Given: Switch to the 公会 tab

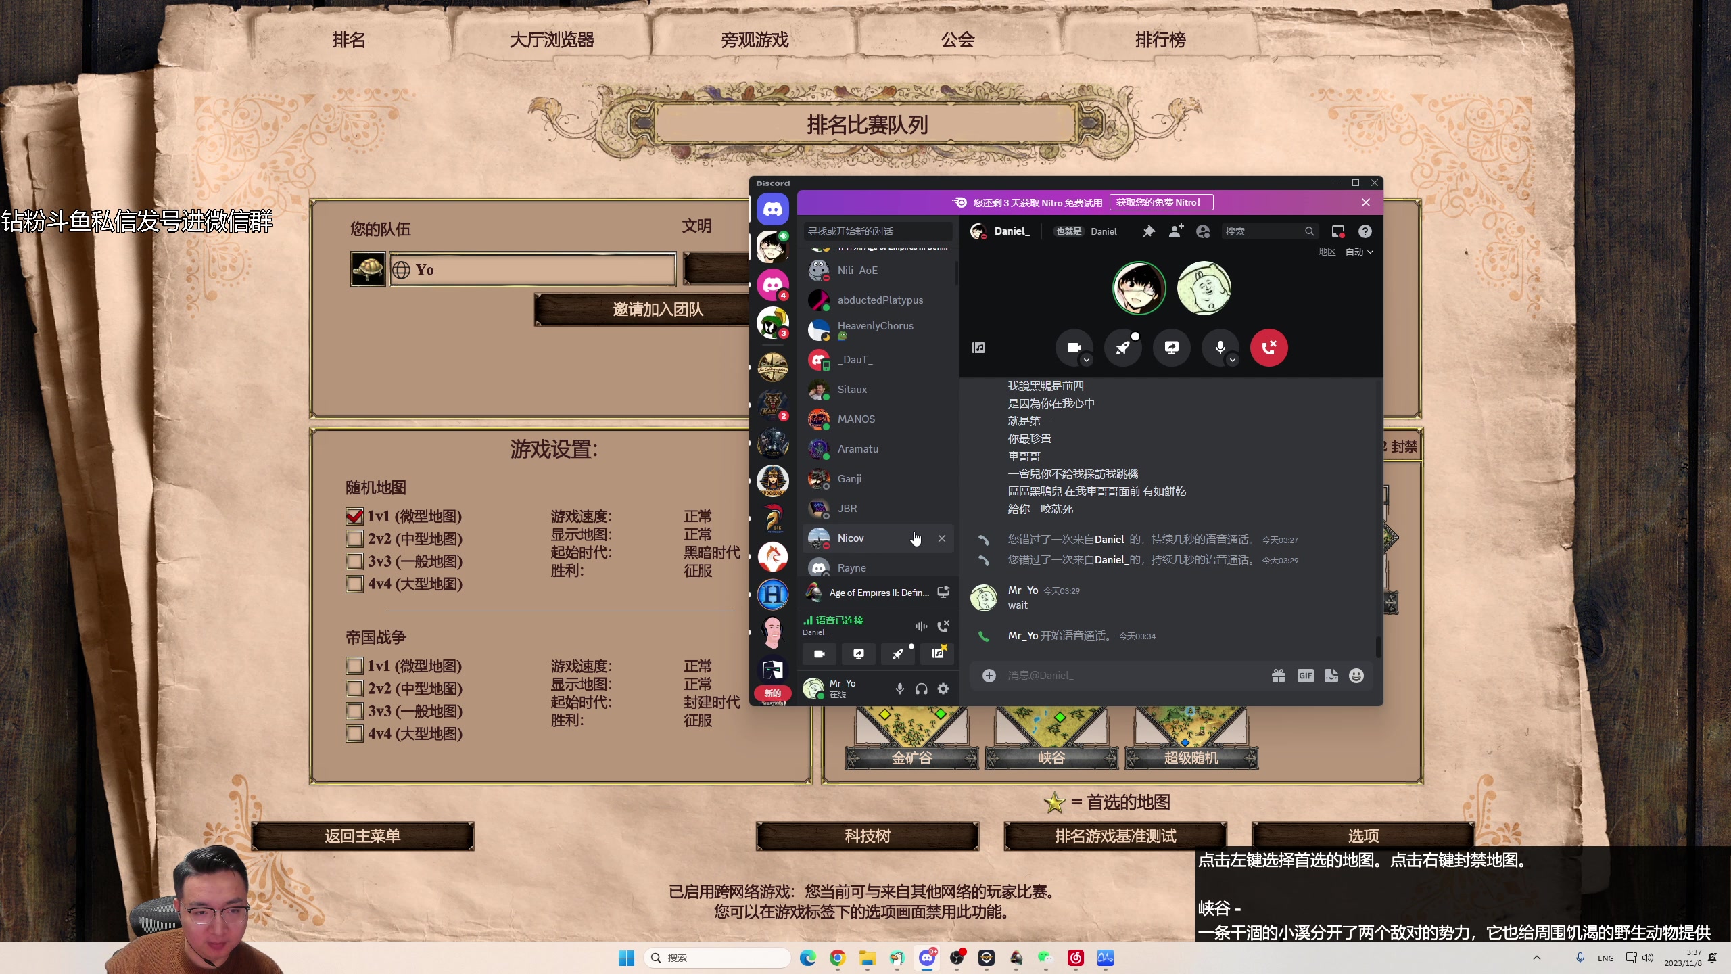Looking at the screenshot, I should pyautogui.click(x=957, y=40).
